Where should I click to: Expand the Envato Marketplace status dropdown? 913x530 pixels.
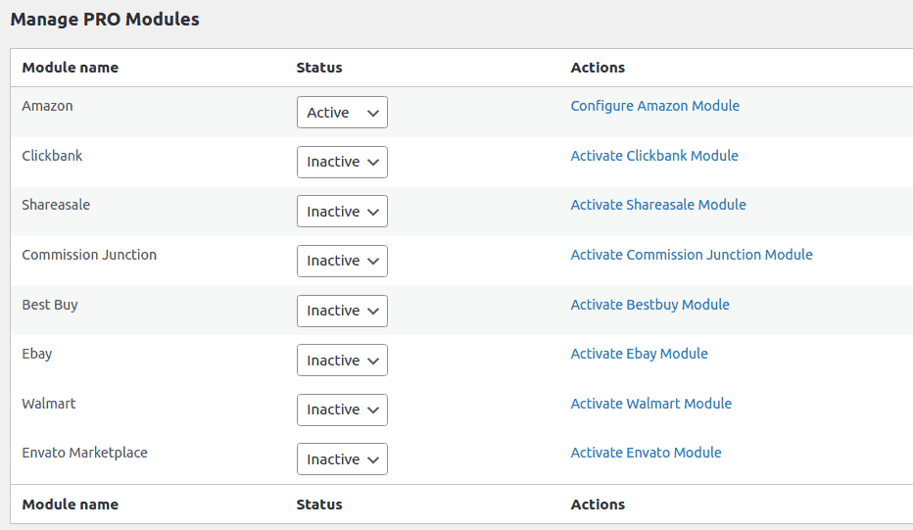click(342, 459)
